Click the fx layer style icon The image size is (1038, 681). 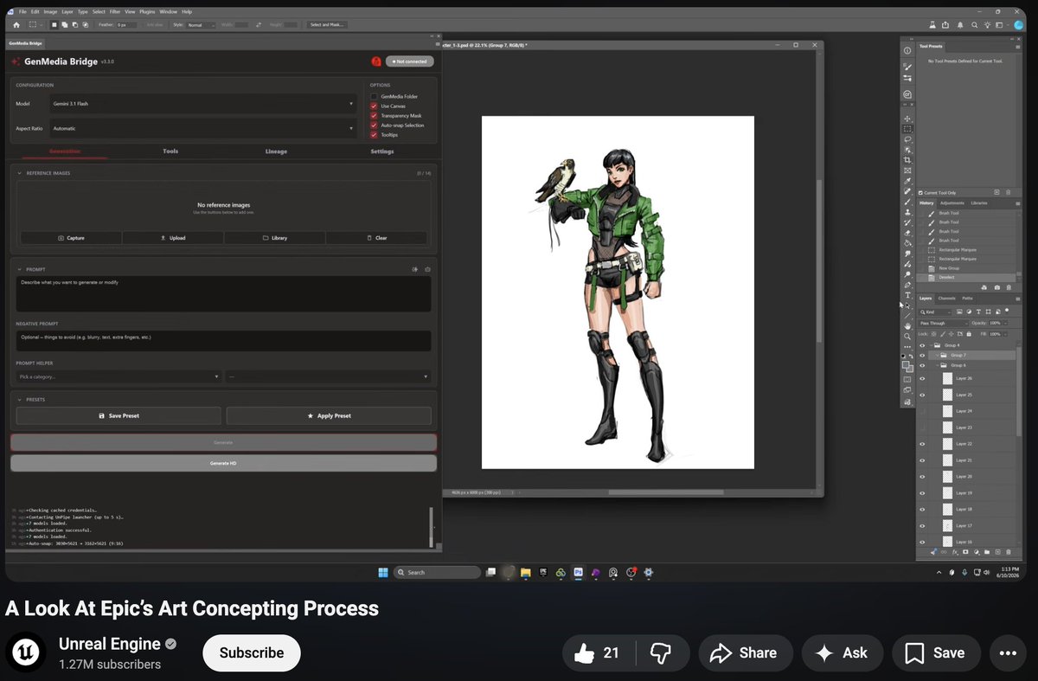(x=955, y=552)
